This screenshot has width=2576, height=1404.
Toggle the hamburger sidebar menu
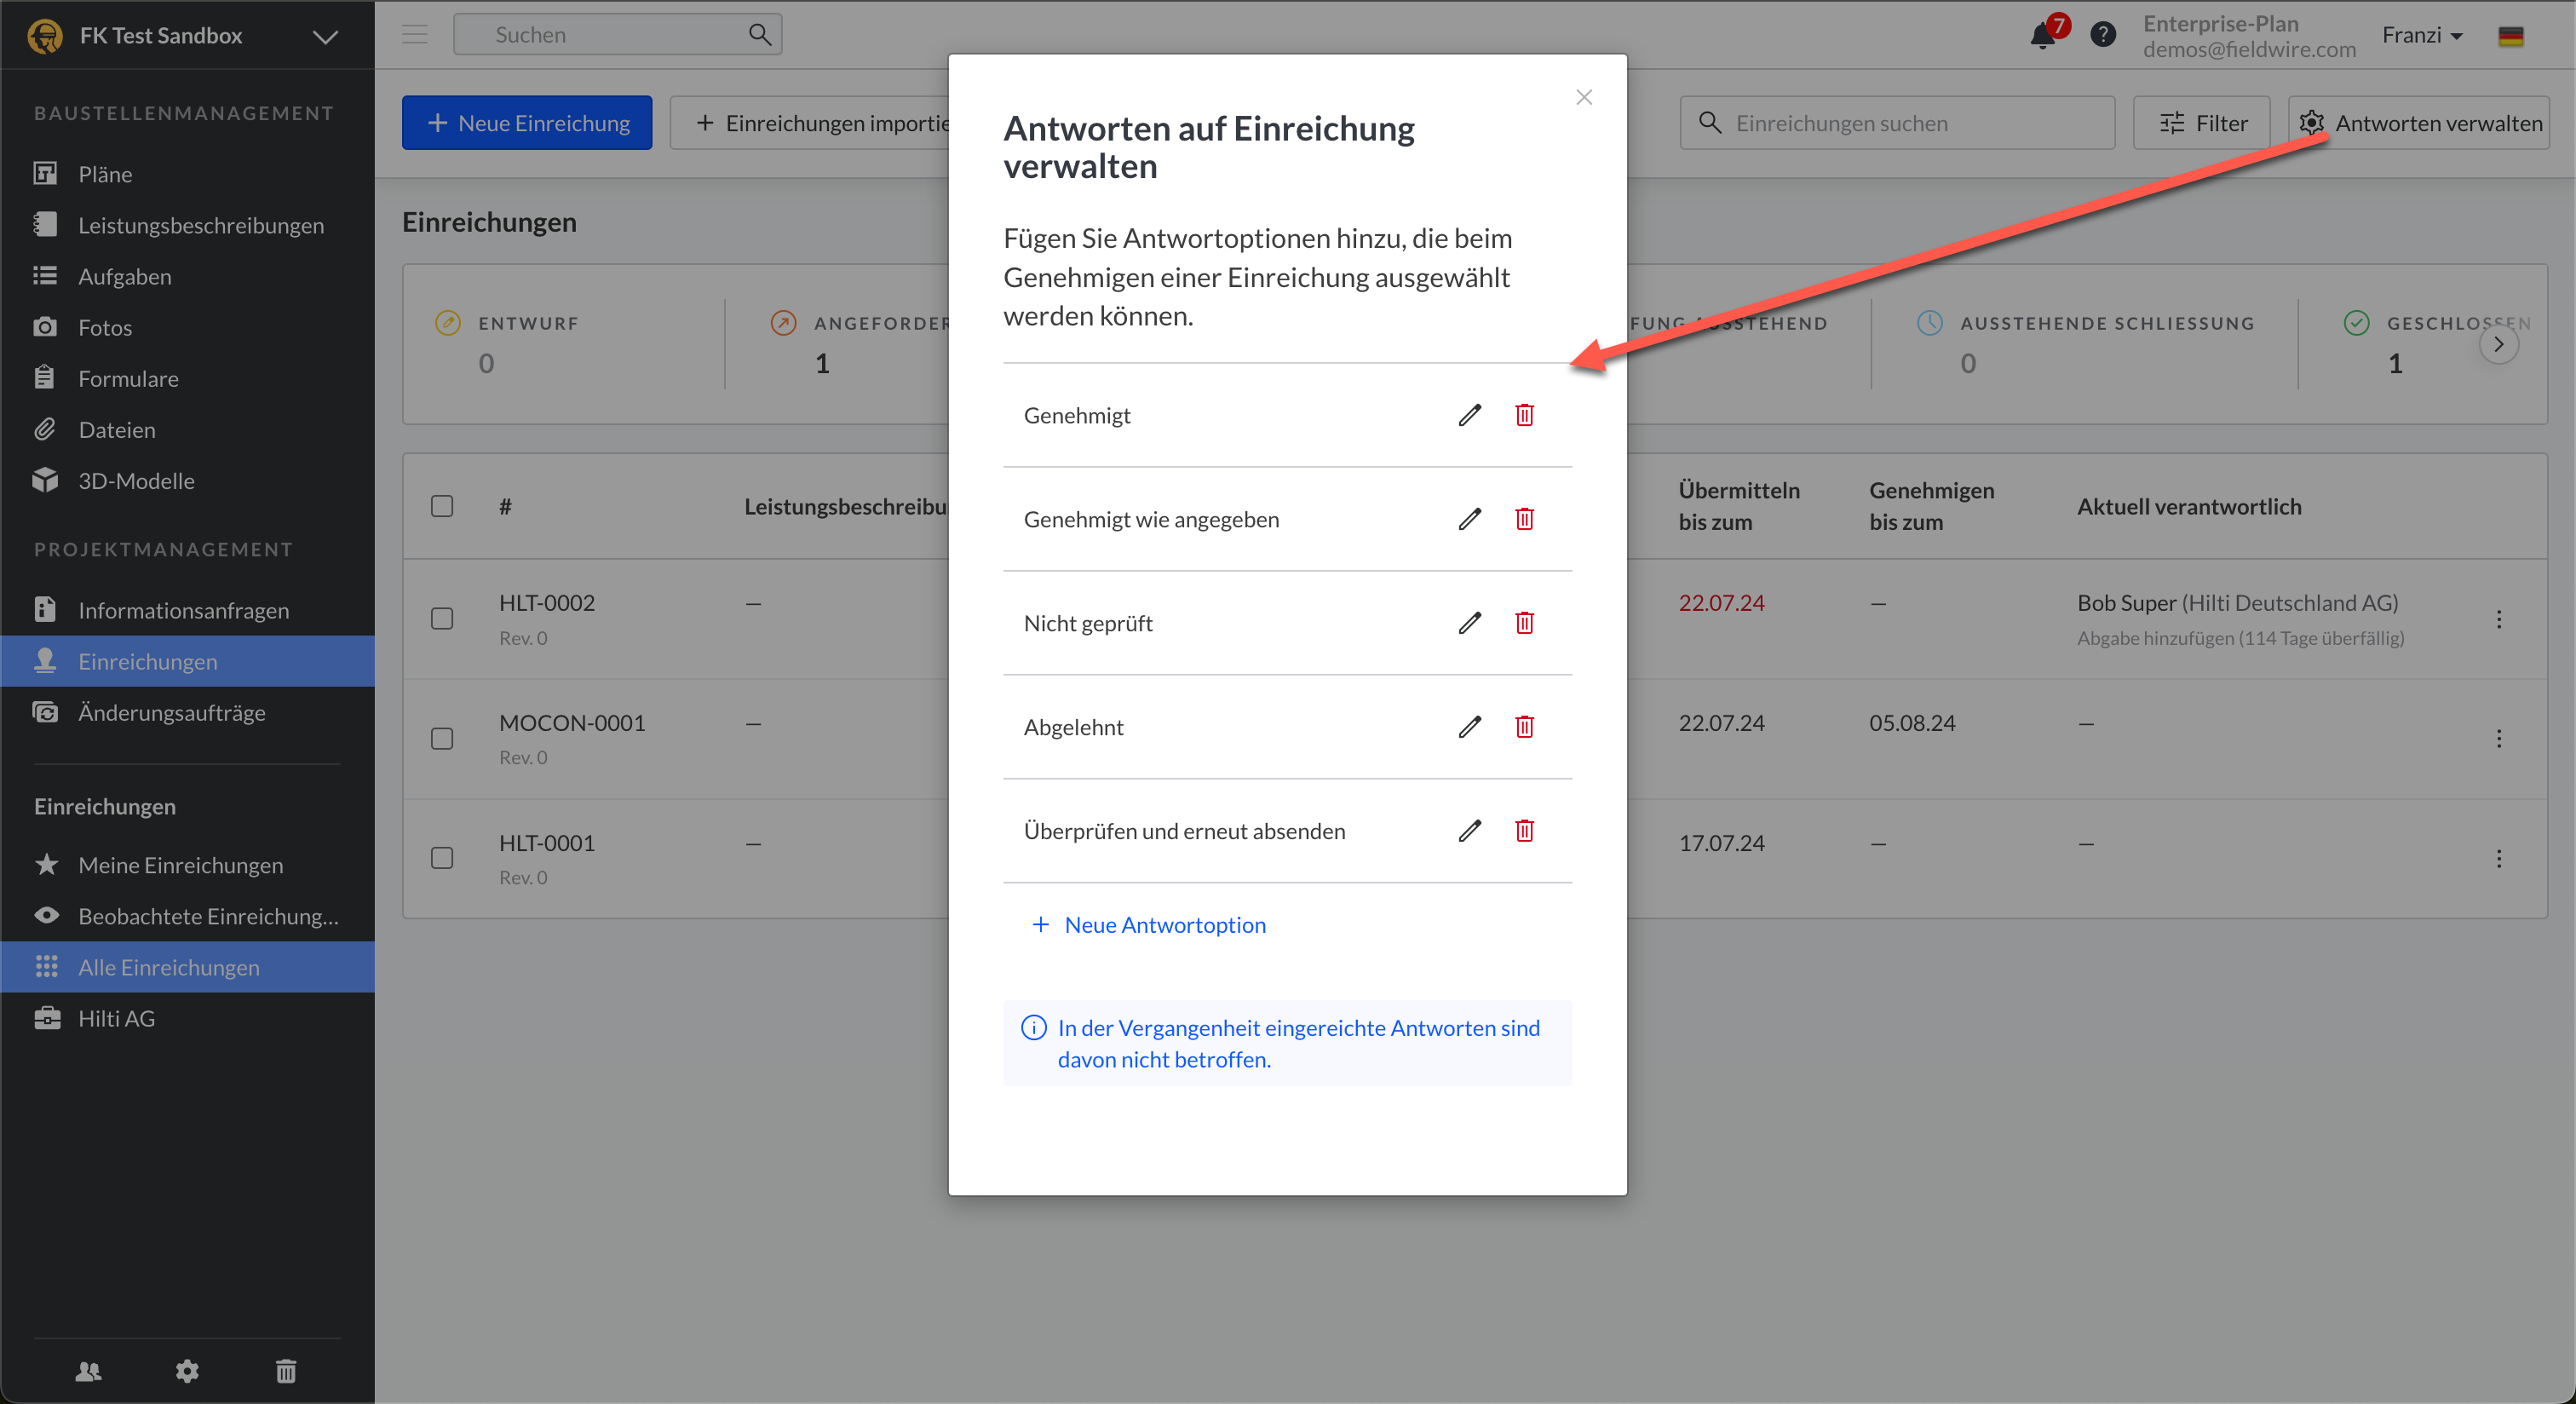point(415,35)
